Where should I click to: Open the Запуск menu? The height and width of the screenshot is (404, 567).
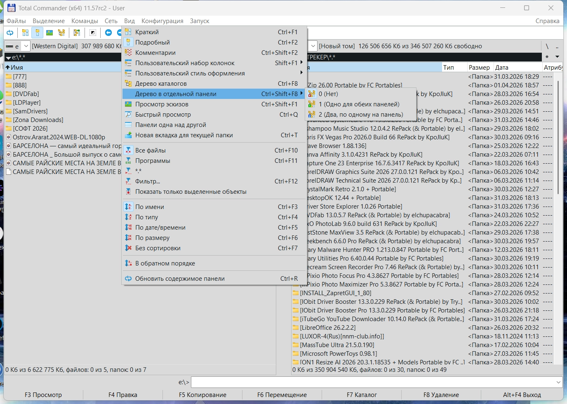(200, 21)
